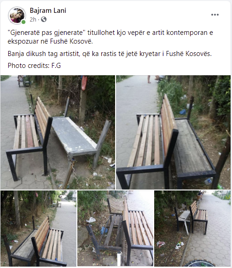This screenshot has width=232, height=268.
Task: Open the three-dot post options menu
Action: (215, 15)
